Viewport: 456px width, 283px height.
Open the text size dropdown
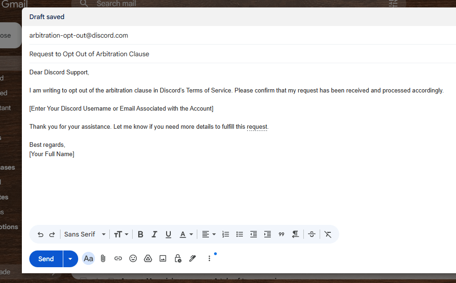[121, 235]
